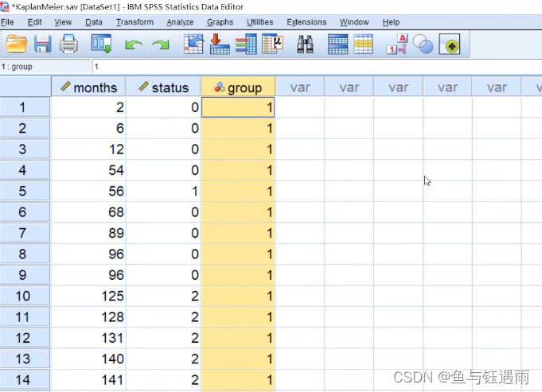Click group cell in row 1
This screenshot has width=542, height=392.
pos(238,107)
